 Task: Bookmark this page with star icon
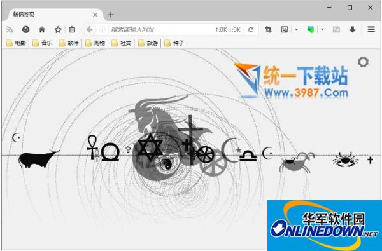click(58, 30)
